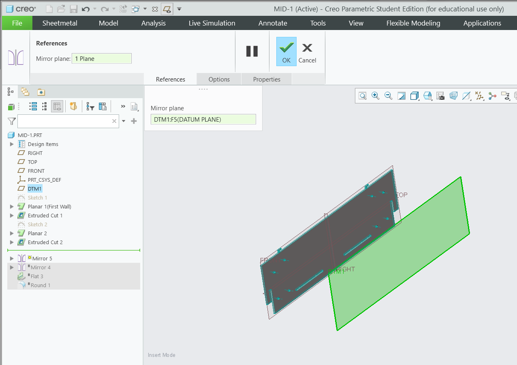Click the Mirror plane reference field showing DTM1:F5
This screenshot has width=517, height=365.
[x=203, y=119]
